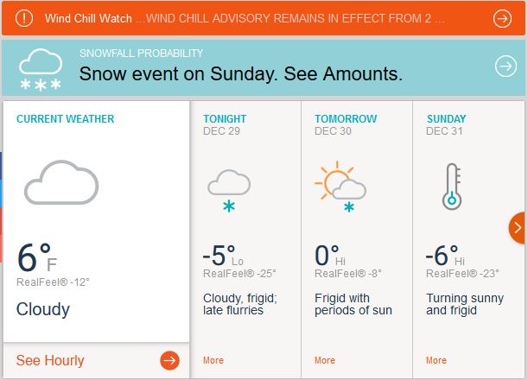Open the 'Snow event on Sunday' headline
Screen dimensions: 528x380
point(241,74)
